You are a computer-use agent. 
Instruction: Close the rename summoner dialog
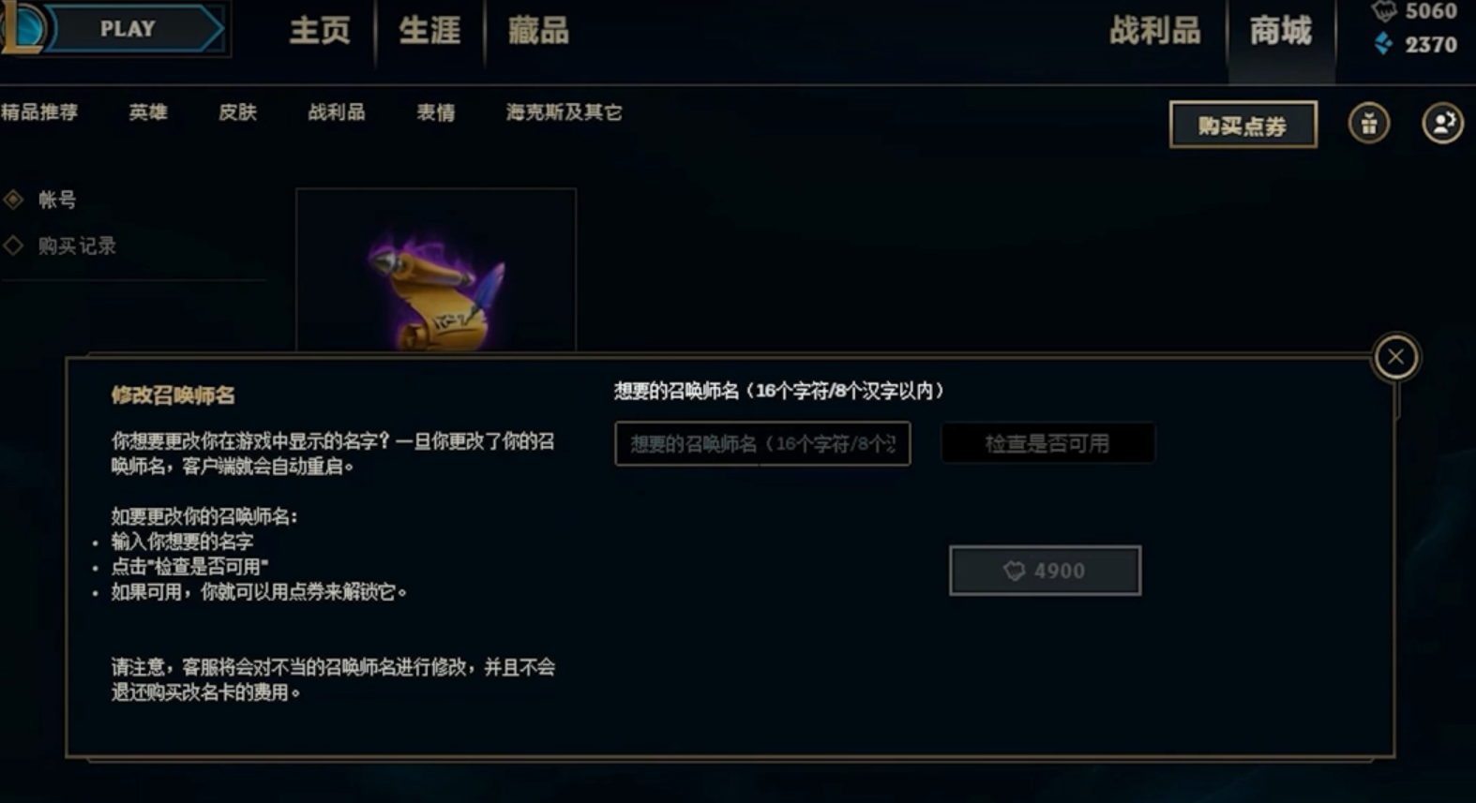coord(1395,357)
